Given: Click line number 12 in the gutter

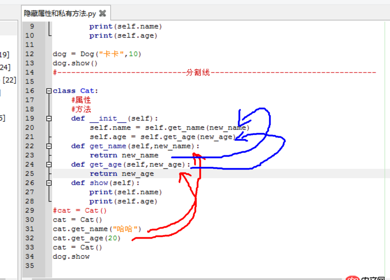Looking at the screenshot, I should tap(30, 54).
